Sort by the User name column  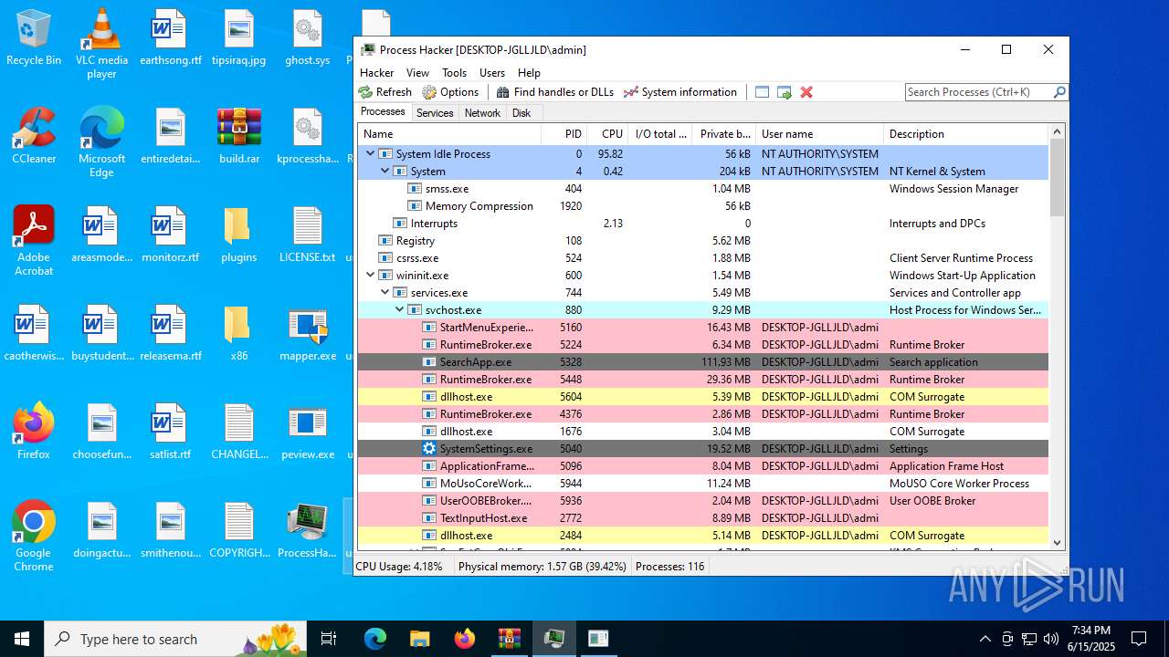pyautogui.click(x=819, y=134)
